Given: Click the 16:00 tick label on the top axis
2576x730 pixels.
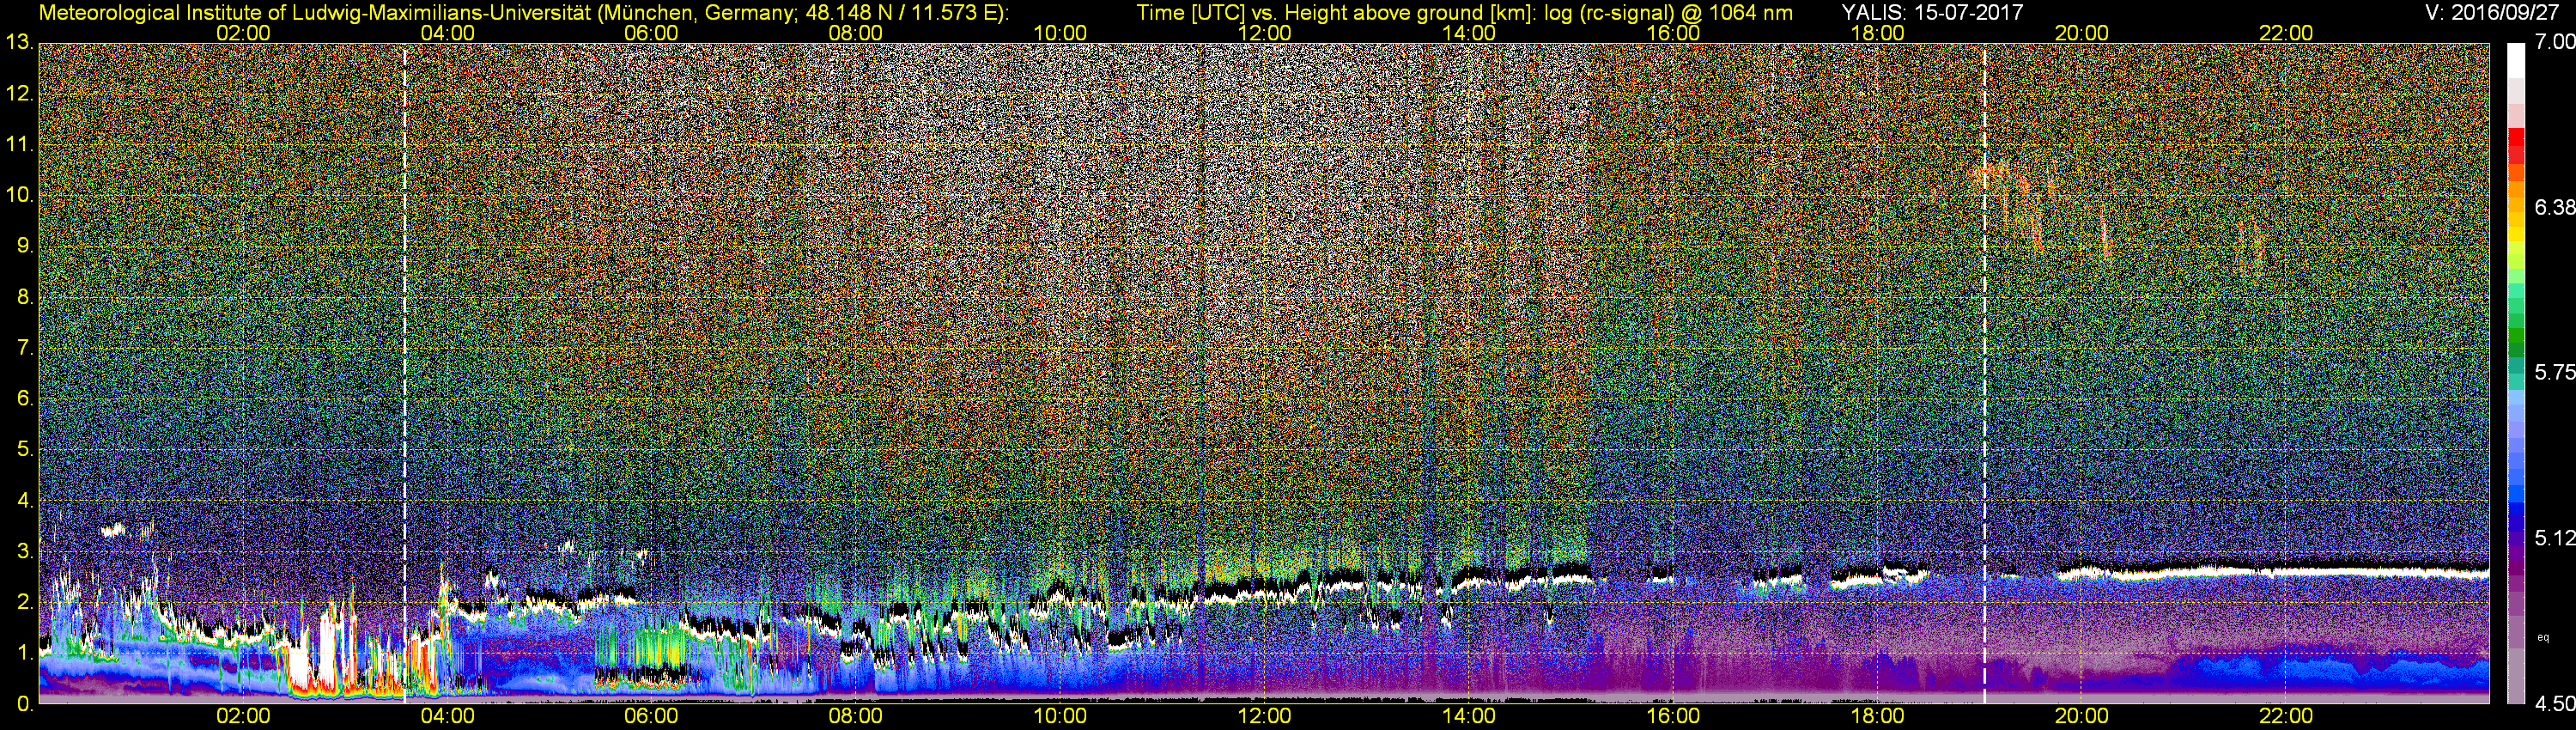Looking at the screenshot, I should [1673, 33].
